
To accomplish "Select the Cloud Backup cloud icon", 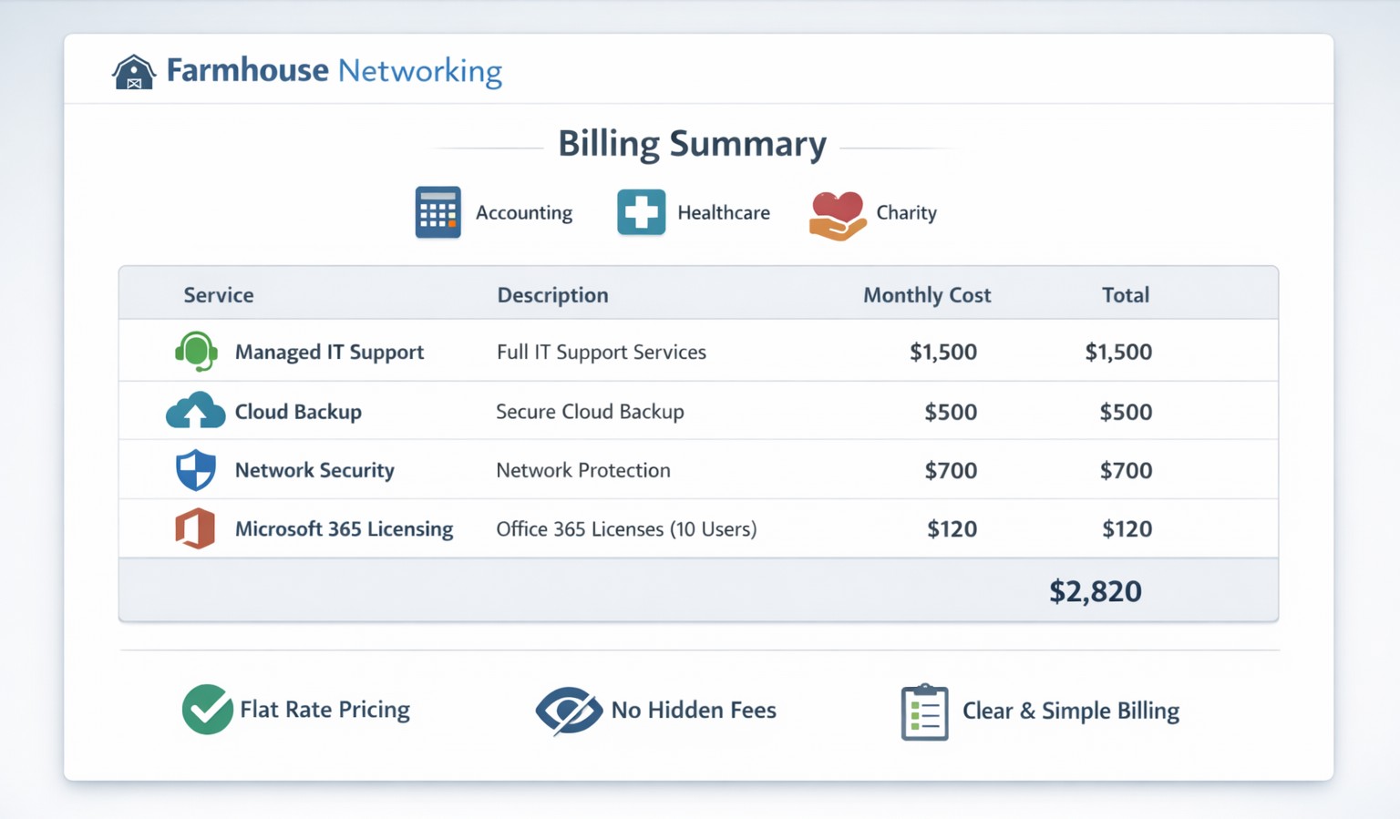I will [195, 412].
